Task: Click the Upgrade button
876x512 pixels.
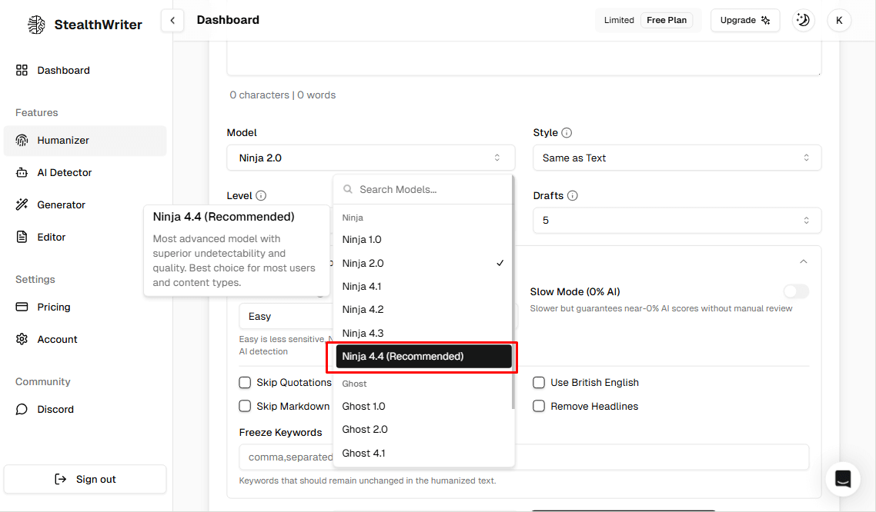Action: (x=744, y=20)
